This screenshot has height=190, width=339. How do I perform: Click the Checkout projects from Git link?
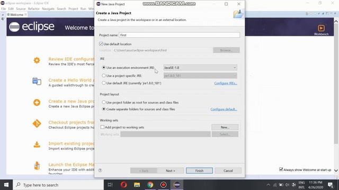click(72, 122)
